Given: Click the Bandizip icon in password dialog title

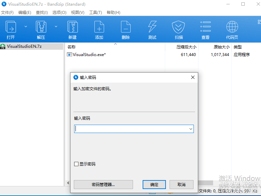Looking at the screenshot, I should click(x=76, y=77).
